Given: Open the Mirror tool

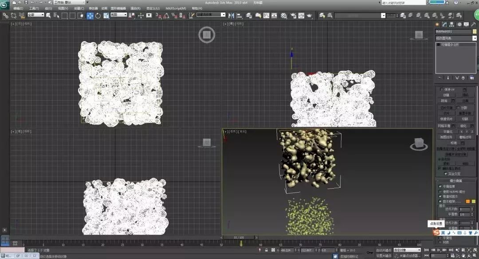Looking at the screenshot, I should click(x=231, y=15).
